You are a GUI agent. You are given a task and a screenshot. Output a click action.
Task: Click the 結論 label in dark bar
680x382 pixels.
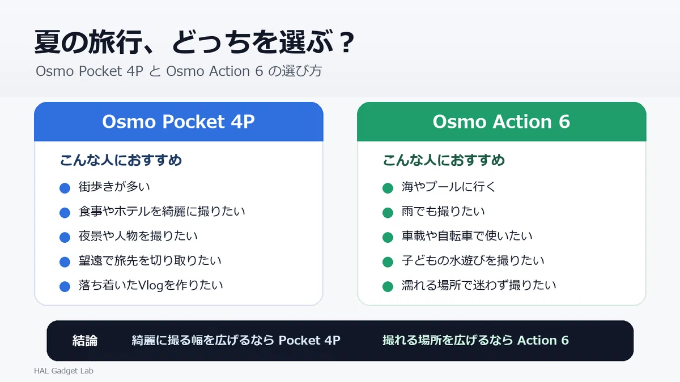coord(85,340)
